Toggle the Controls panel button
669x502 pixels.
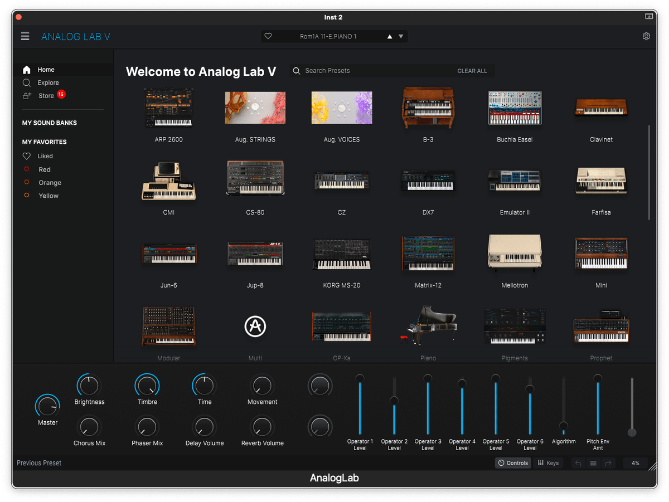(513, 463)
